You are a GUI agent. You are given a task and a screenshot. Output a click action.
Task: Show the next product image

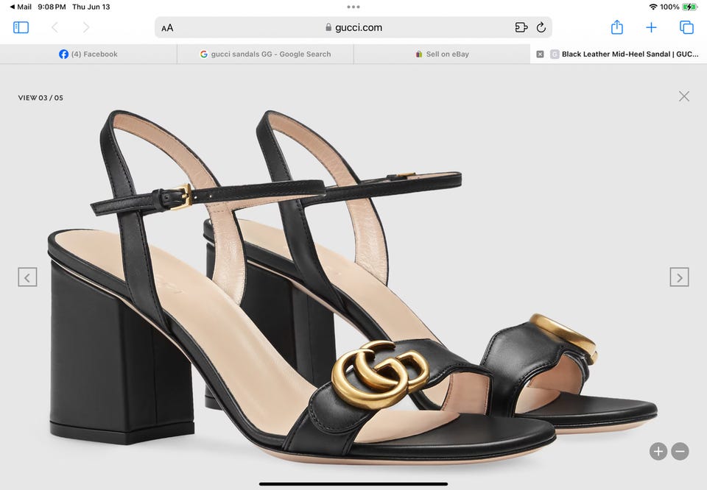[679, 277]
